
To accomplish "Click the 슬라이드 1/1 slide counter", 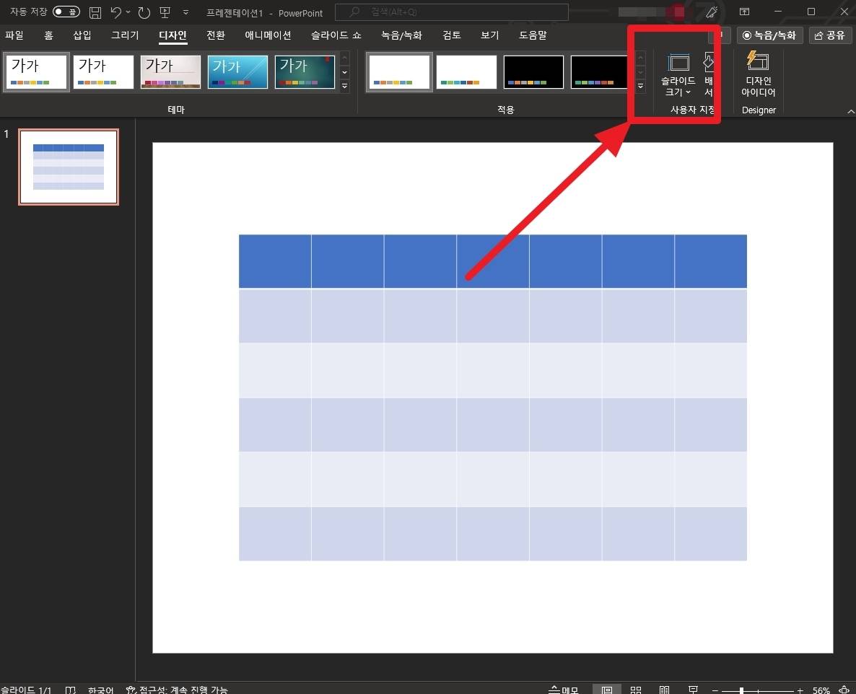I will [26, 690].
